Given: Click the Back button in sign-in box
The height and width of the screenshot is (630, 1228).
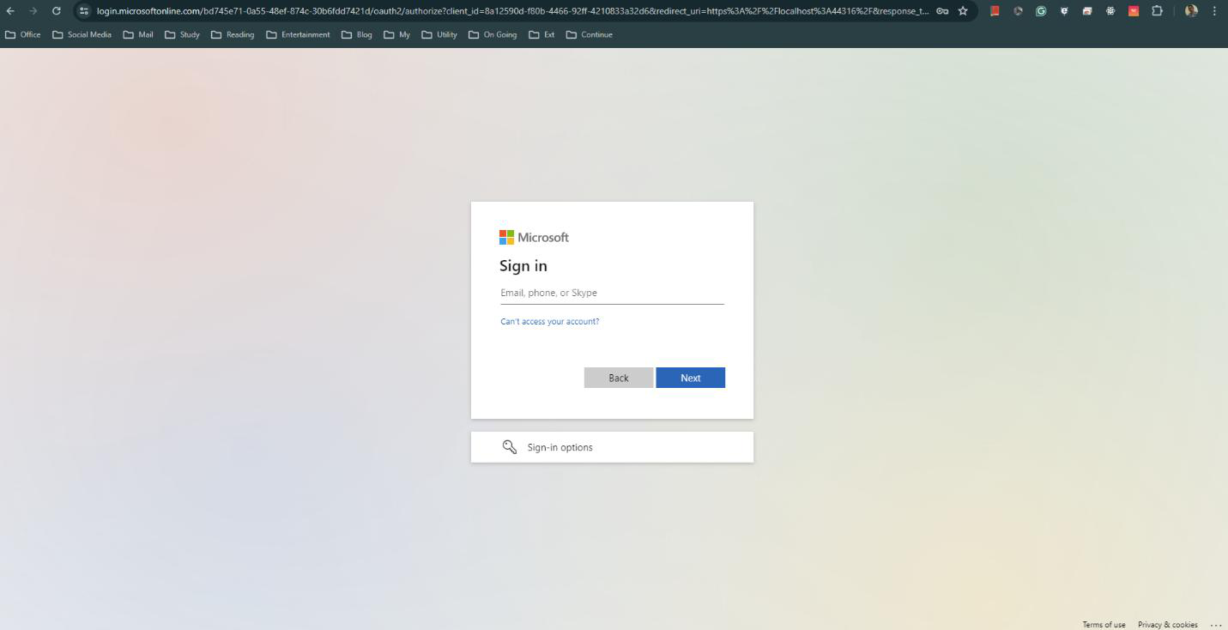Looking at the screenshot, I should coord(619,378).
